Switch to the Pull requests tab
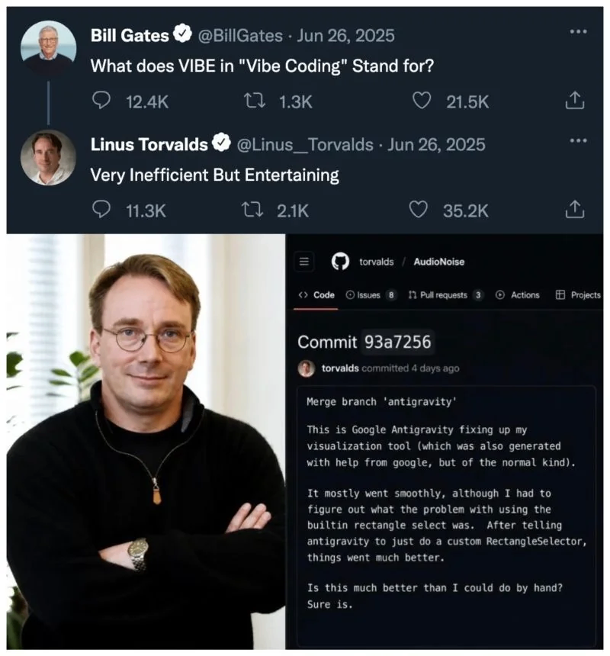Image resolution: width=610 pixels, height=656 pixels. point(446,295)
